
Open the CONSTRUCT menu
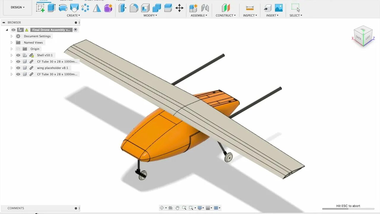click(x=226, y=15)
